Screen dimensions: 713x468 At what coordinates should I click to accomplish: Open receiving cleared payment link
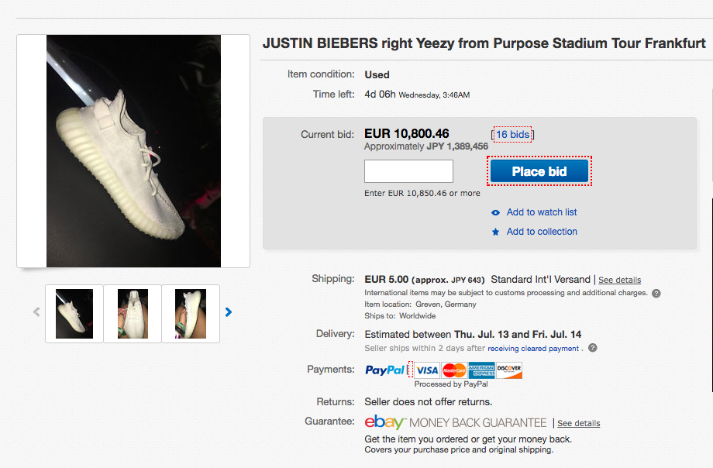click(533, 349)
